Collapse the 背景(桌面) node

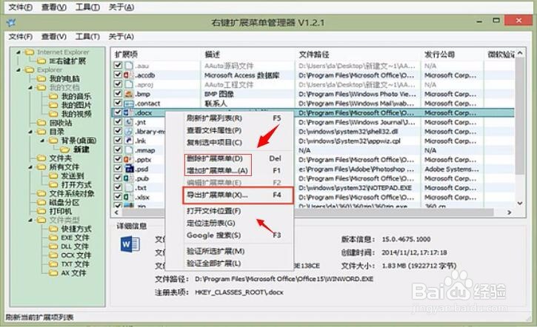(x=42, y=141)
